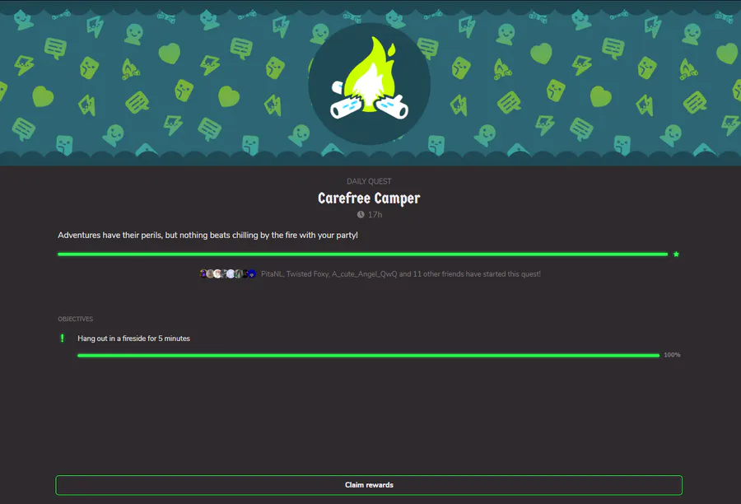
Task: Click the Claim rewards button
Action: coord(369,485)
